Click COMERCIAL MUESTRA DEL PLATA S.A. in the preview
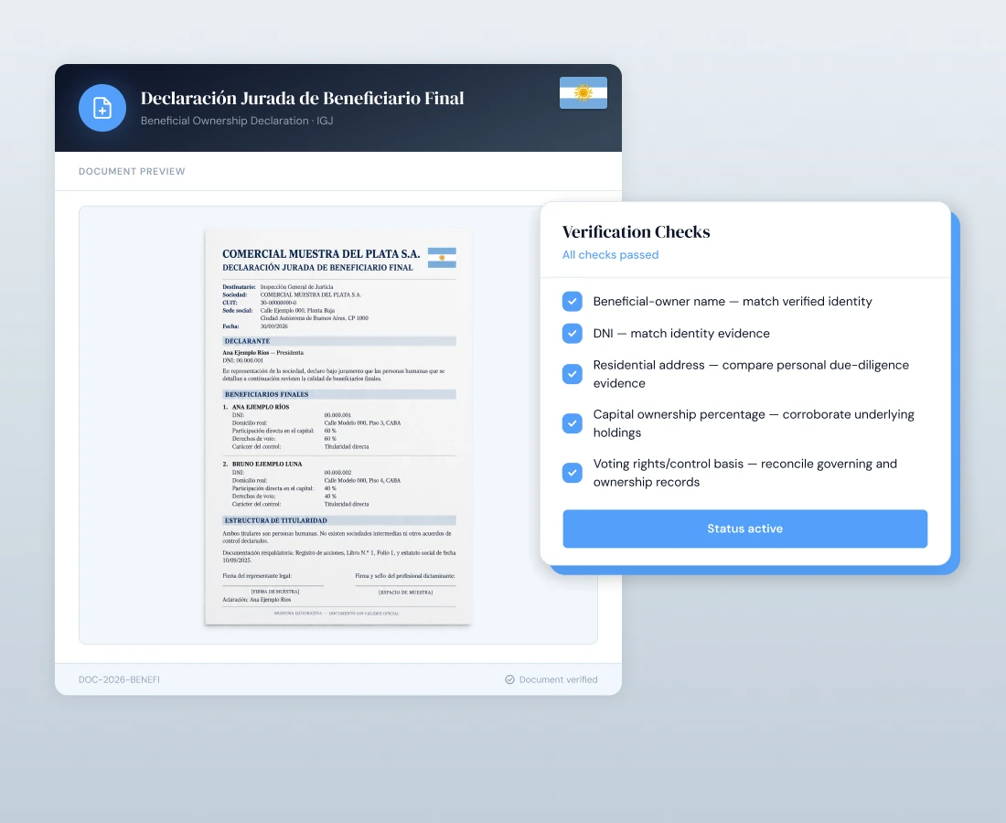 pyautogui.click(x=321, y=254)
